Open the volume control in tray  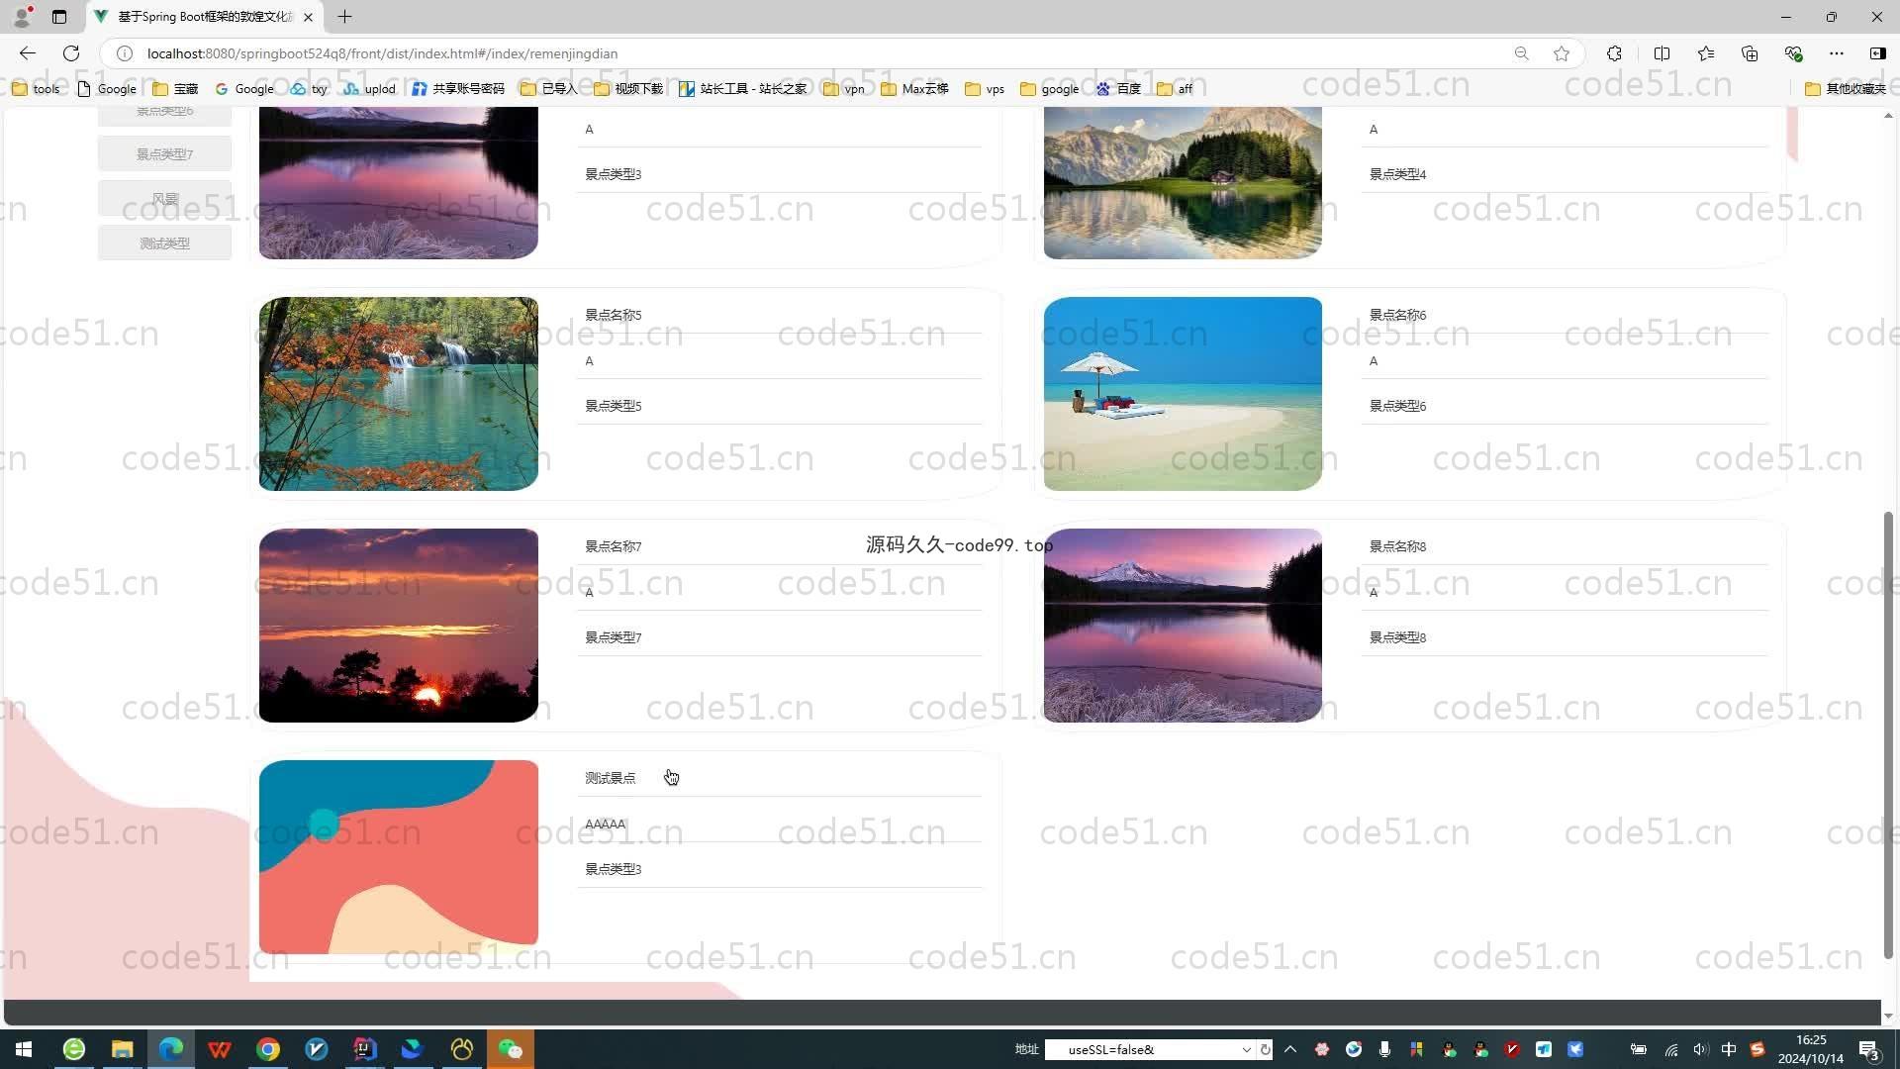coord(1700,1049)
